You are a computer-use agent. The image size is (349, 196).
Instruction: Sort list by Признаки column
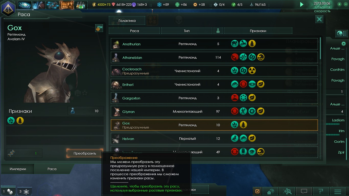pos(258,31)
